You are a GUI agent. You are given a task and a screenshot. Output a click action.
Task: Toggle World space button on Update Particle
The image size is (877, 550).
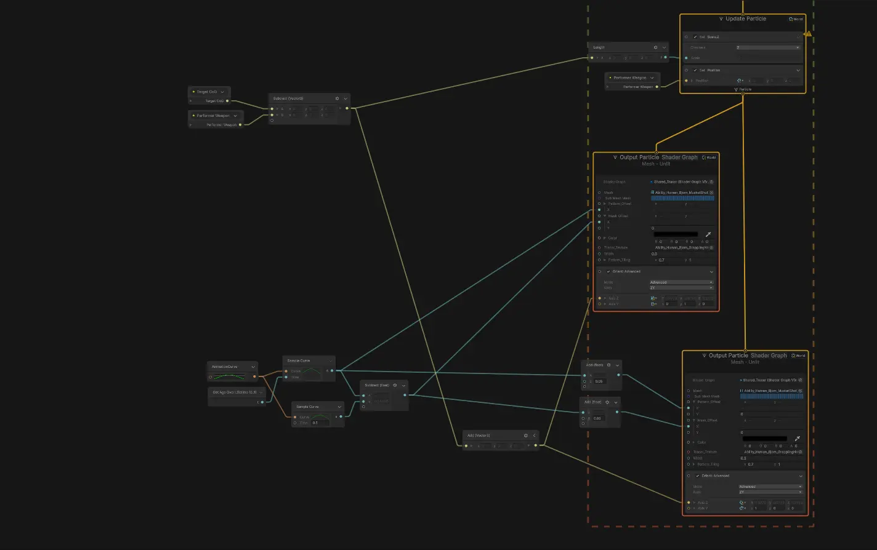796,19
